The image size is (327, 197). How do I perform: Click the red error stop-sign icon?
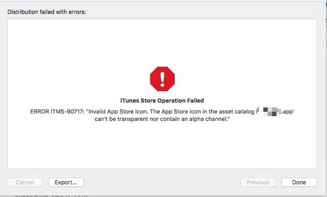pyautogui.click(x=162, y=79)
